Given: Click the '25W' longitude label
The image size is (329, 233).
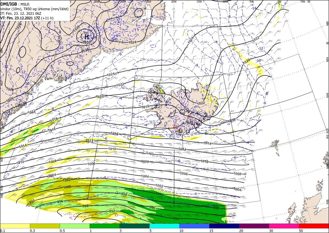Looking at the screenshot, I should click(148, 2).
